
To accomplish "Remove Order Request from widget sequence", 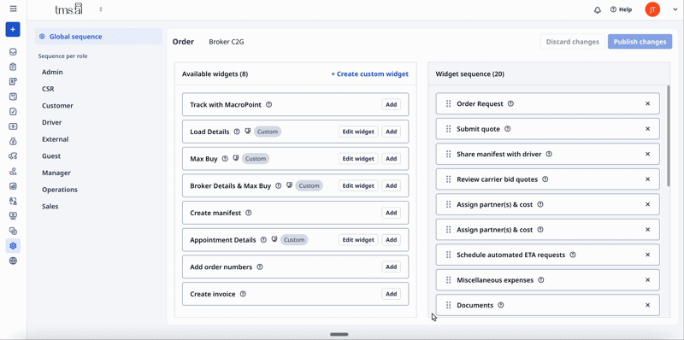I will pos(647,103).
